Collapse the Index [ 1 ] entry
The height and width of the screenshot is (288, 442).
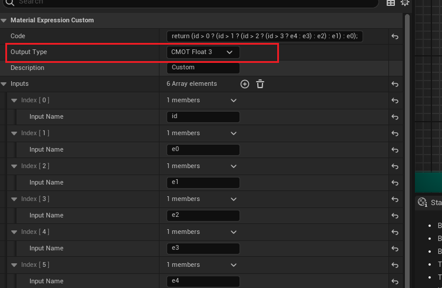(14, 133)
